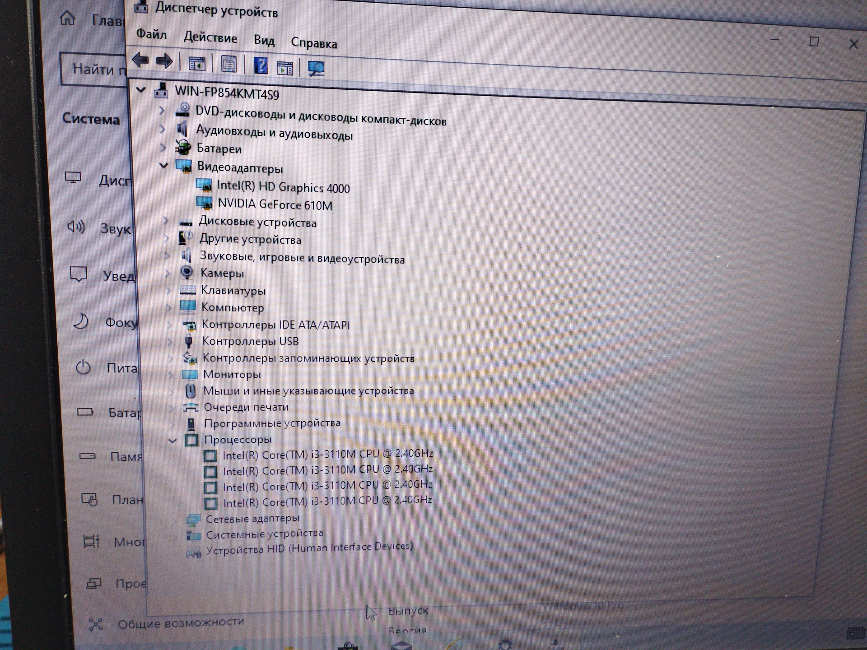Select the Intel HD Graphics 4000 adapter icon

[204, 185]
